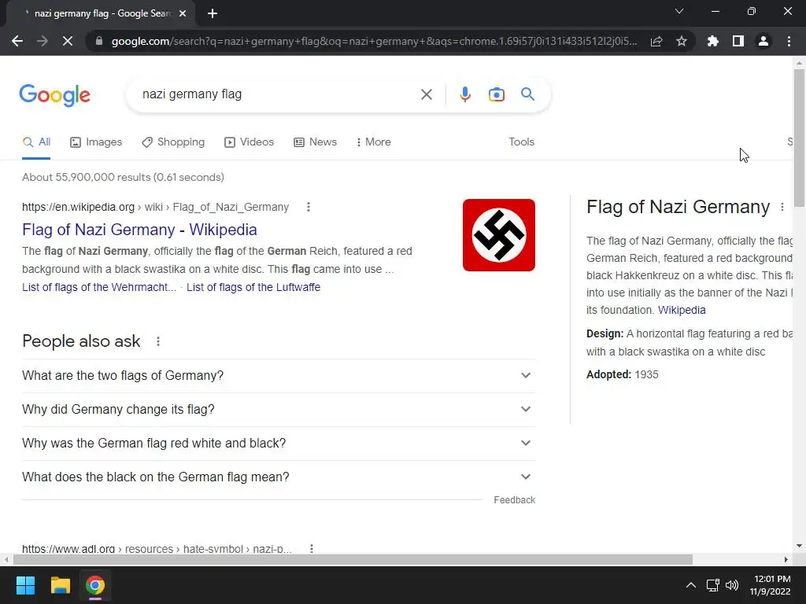The width and height of the screenshot is (806, 604).
Task: Click the search input field
Action: (x=278, y=94)
